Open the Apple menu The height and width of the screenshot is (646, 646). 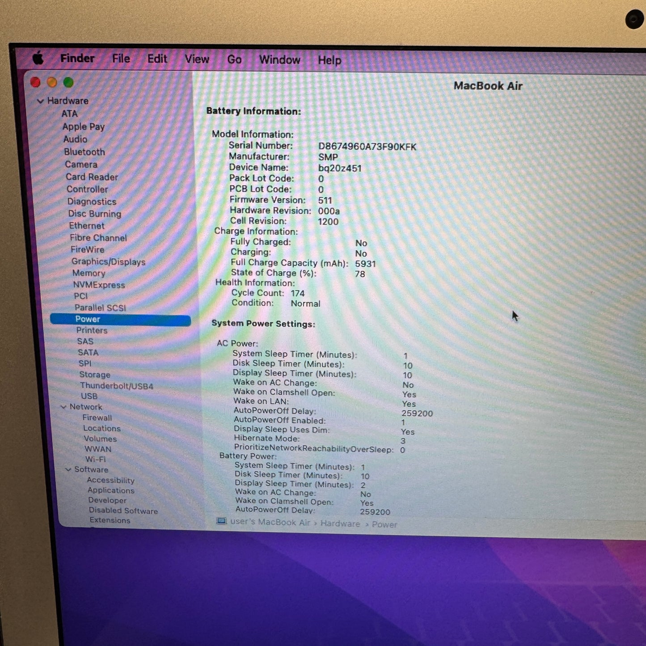coord(38,58)
